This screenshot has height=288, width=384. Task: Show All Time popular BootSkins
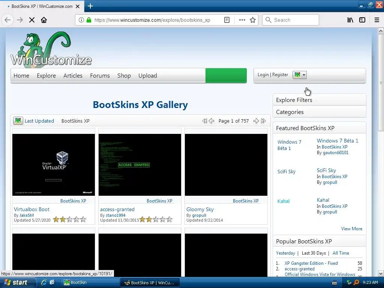point(341,253)
